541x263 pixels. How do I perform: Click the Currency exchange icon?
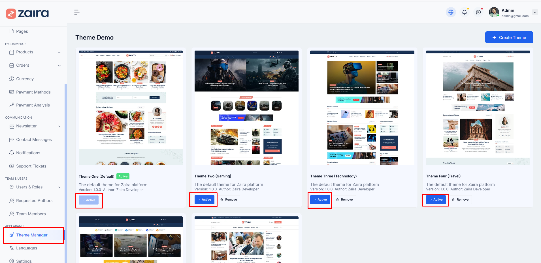pos(11,79)
